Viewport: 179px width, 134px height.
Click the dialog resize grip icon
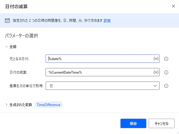point(178,133)
